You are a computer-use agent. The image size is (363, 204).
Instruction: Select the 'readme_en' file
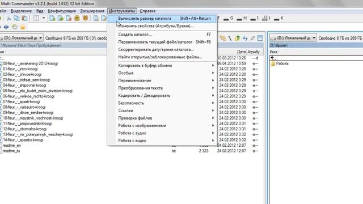(x=11, y=146)
